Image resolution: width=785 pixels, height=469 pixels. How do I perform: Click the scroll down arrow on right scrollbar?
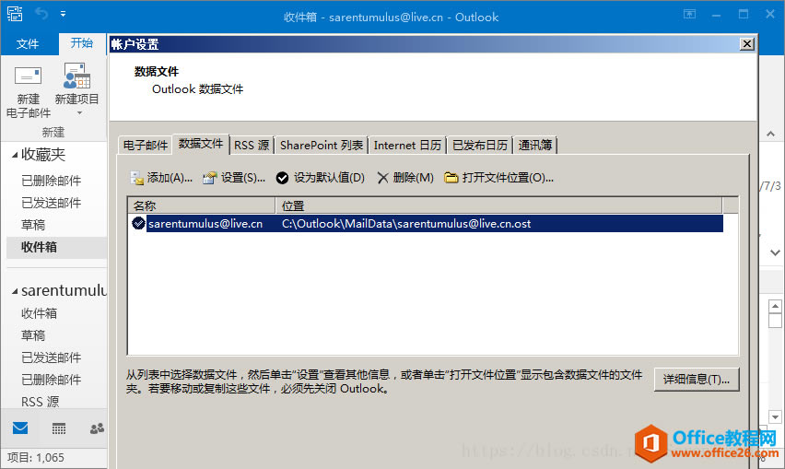pos(775,416)
